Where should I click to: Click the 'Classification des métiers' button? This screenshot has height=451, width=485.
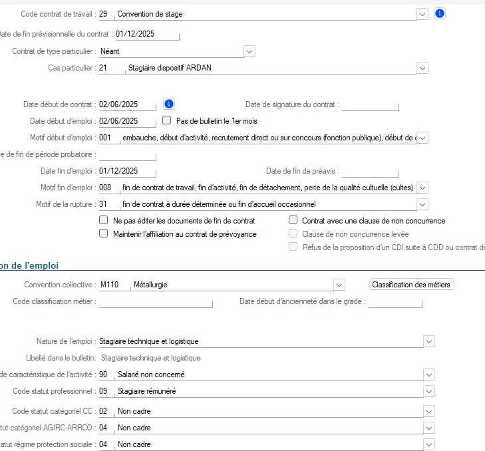pos(412,285)
